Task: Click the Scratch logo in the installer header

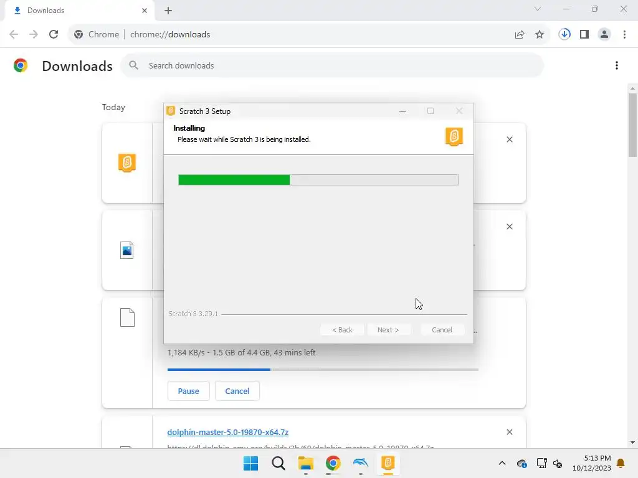Action: coord(454,136)
